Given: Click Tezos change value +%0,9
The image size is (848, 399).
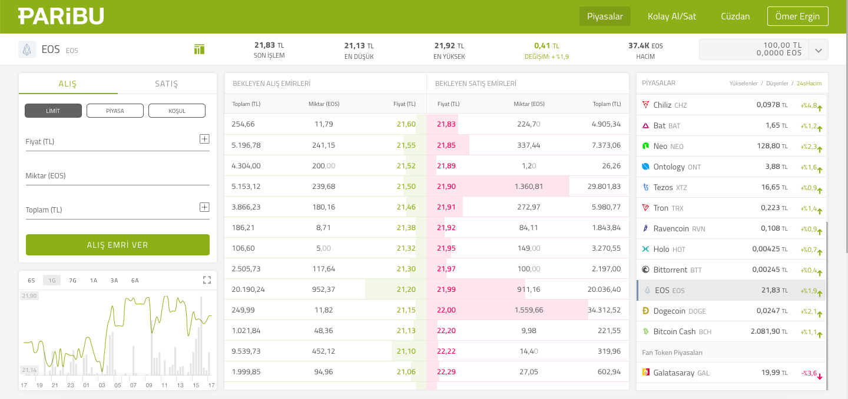Looking at the screenshot, I should point(809,188).
